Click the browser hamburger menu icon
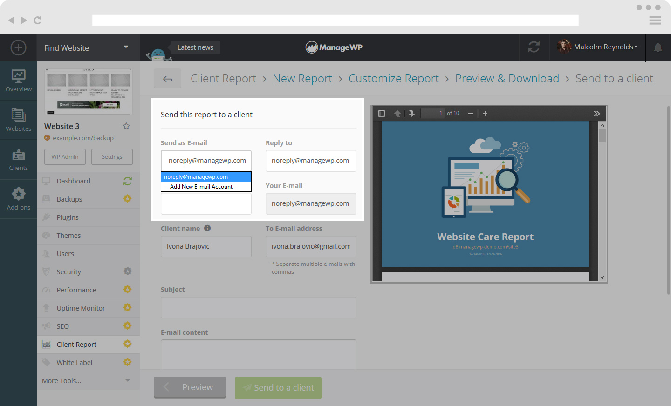Image resolution: width=671 pixels, height=406 pixels. click(655, 20)
